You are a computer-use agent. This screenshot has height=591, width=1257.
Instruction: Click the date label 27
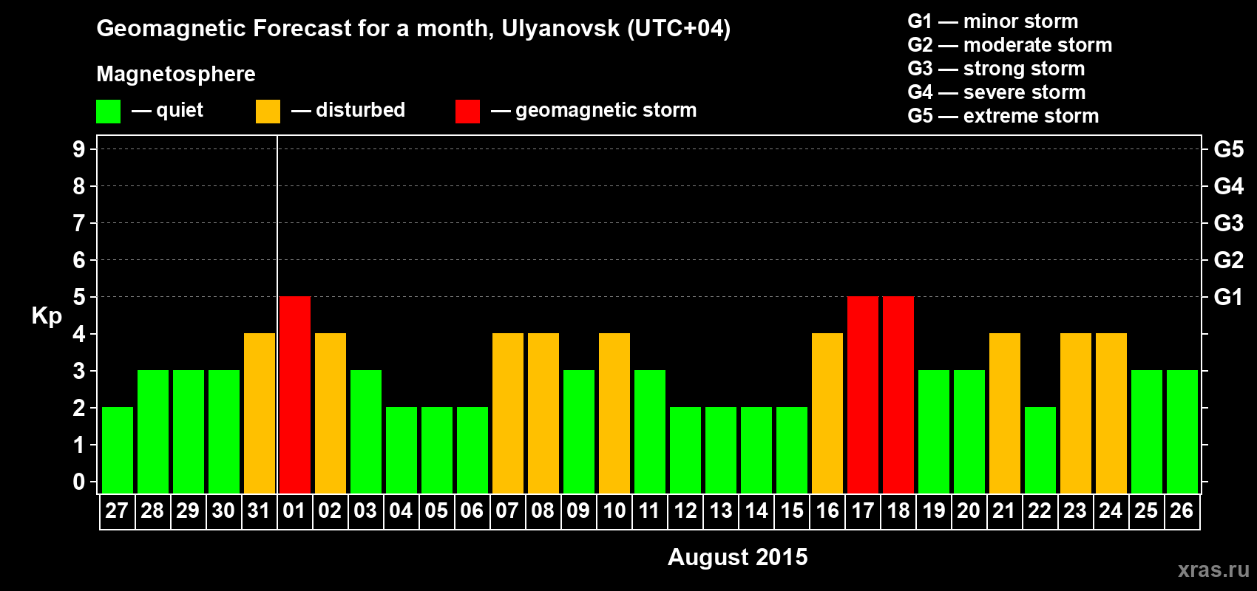(117, 511)
